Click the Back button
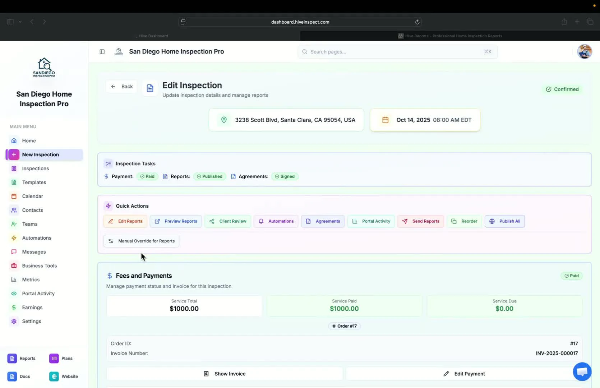Image resolution: width=600 pixels, height=388 pixels. 121,87
